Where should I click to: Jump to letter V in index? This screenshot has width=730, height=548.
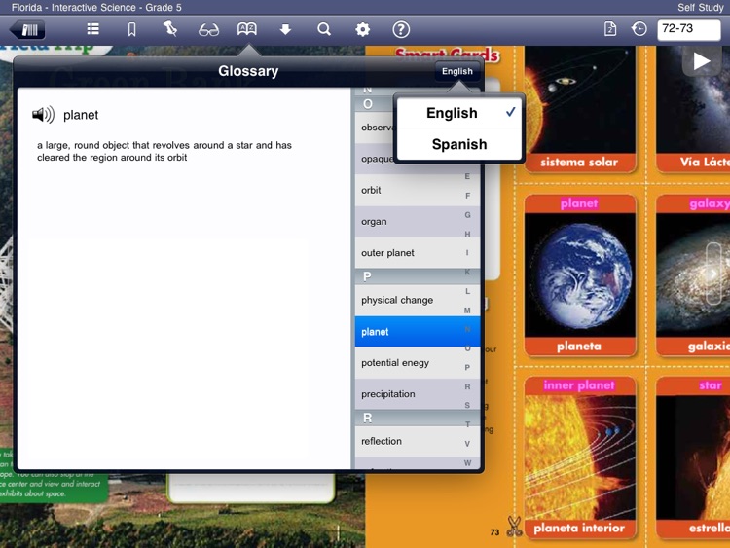(467, 444)
